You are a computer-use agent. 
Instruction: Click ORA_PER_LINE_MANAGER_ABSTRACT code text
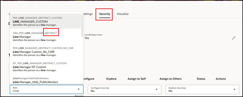click(x=35, y=33)
